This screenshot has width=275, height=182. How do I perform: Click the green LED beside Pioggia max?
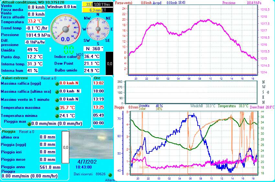point(29,124)
